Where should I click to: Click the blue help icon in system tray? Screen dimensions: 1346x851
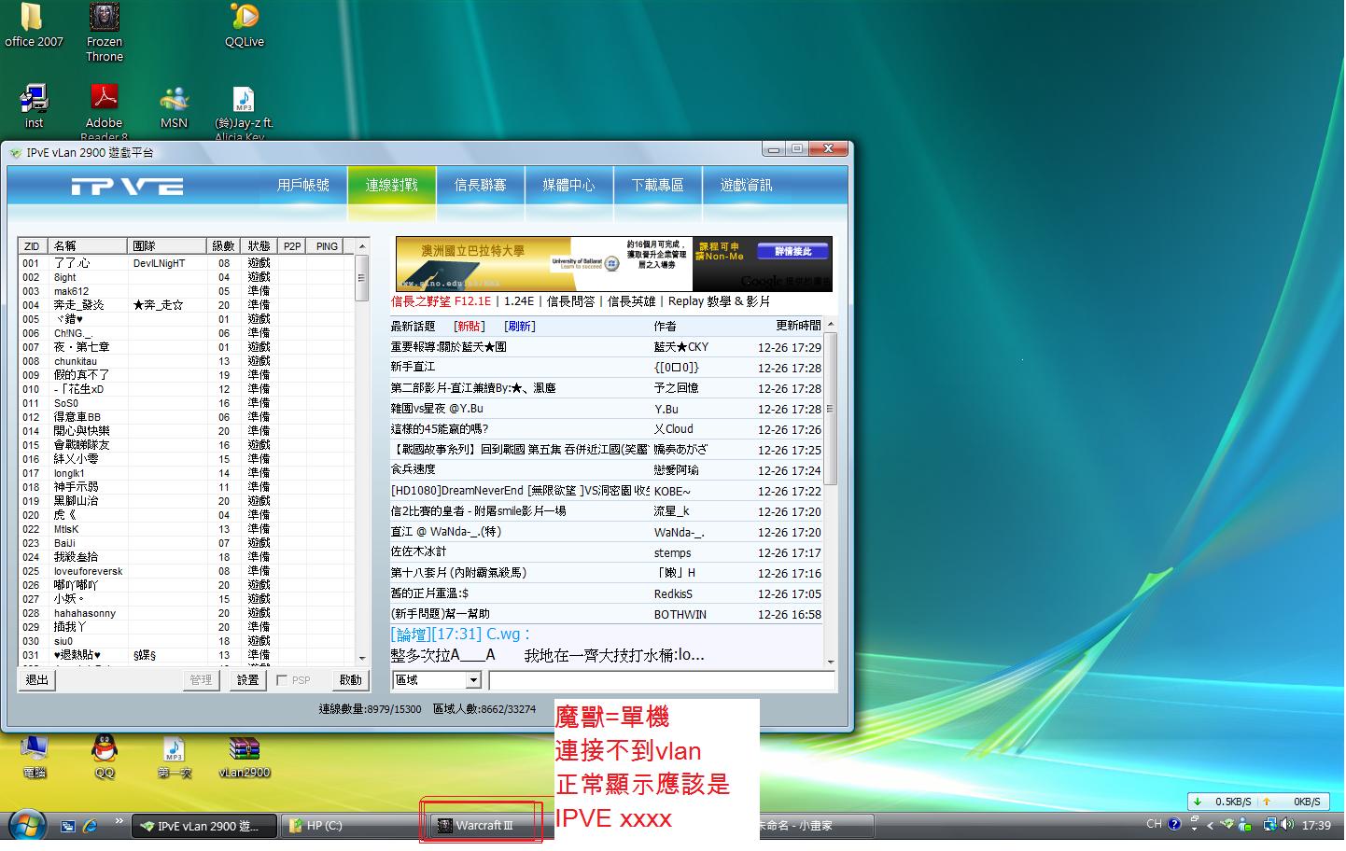pyautogui.click(x=1174, y=825)
